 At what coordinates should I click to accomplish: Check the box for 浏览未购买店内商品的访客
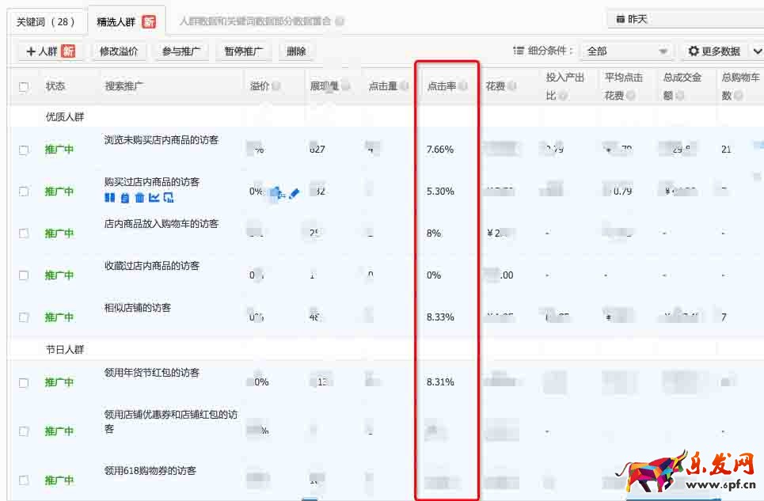point(24,150)
